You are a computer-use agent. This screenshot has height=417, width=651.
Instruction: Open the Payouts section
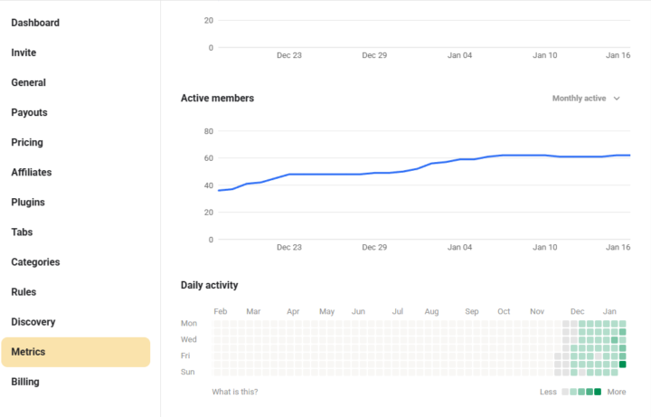(x=29, y=112)
